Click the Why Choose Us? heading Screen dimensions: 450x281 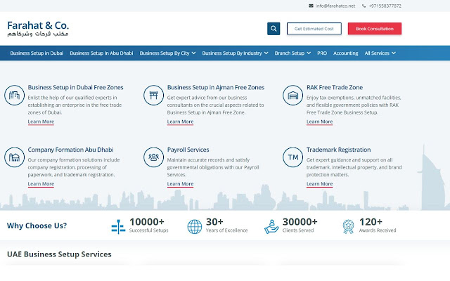point(37,226)
